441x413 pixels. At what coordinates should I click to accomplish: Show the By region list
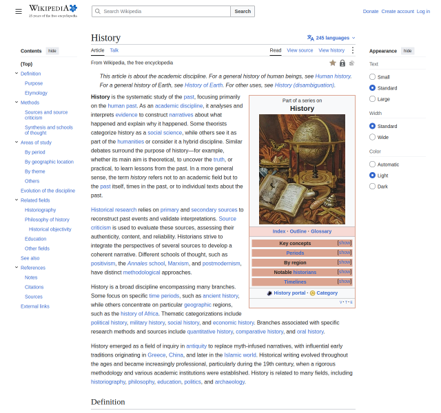pyautogui.click(x=345, y=262)
